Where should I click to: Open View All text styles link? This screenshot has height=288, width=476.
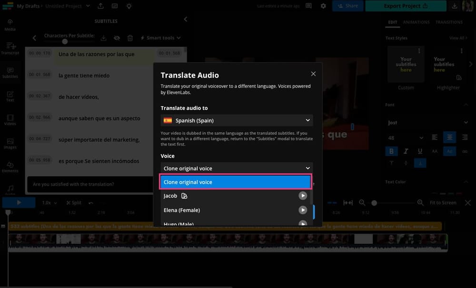click(457, 38)
